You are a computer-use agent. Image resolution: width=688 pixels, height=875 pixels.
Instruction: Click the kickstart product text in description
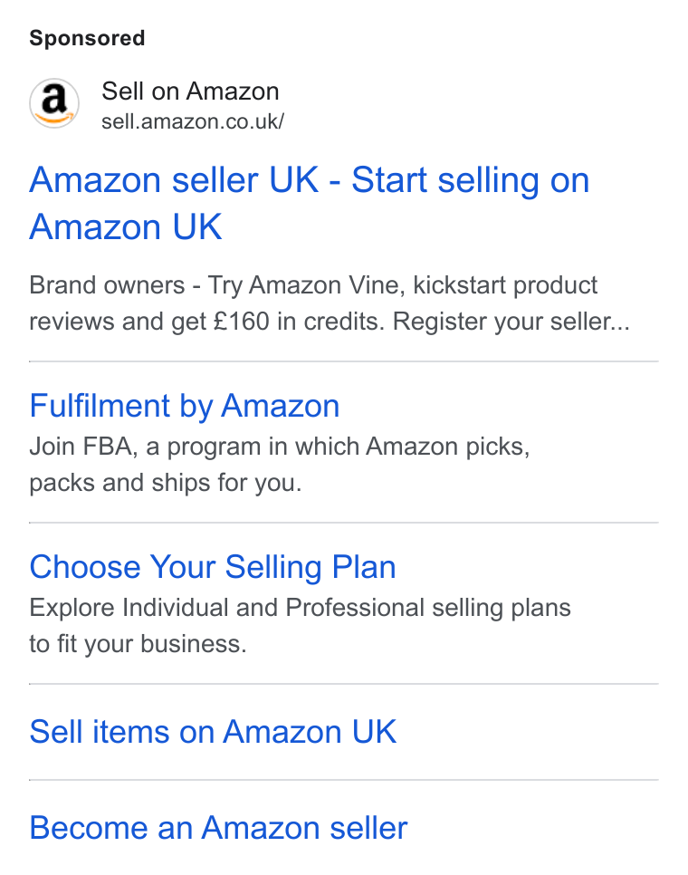(x=505, y=285)
